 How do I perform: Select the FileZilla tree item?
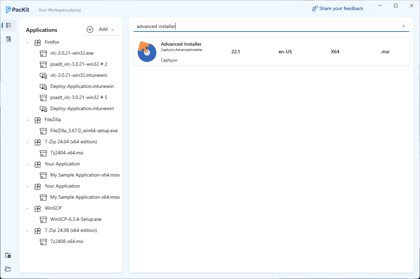coord(53,119)
